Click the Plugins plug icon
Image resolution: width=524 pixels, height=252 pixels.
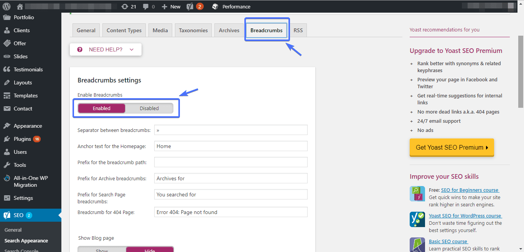click(7, 139)
